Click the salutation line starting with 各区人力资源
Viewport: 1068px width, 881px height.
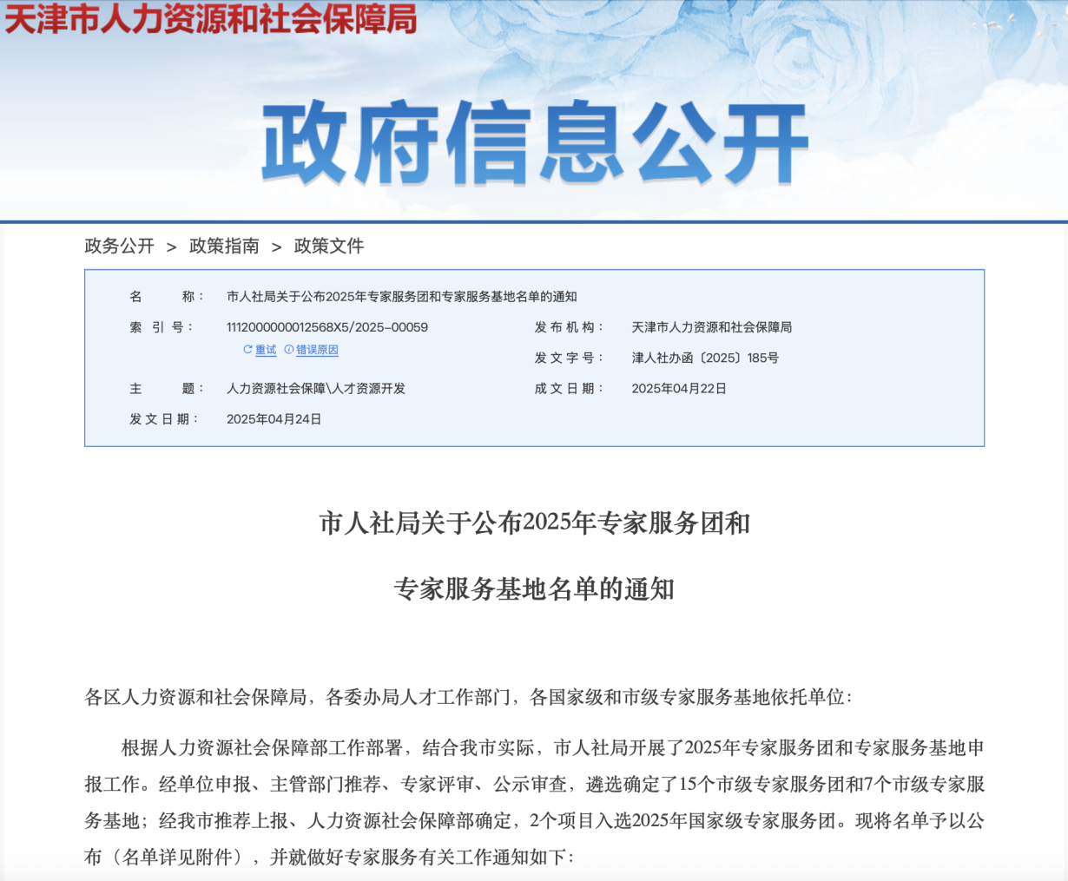pos(469,697)
